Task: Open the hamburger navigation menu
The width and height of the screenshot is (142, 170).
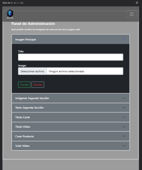Action: coord(132,14)
